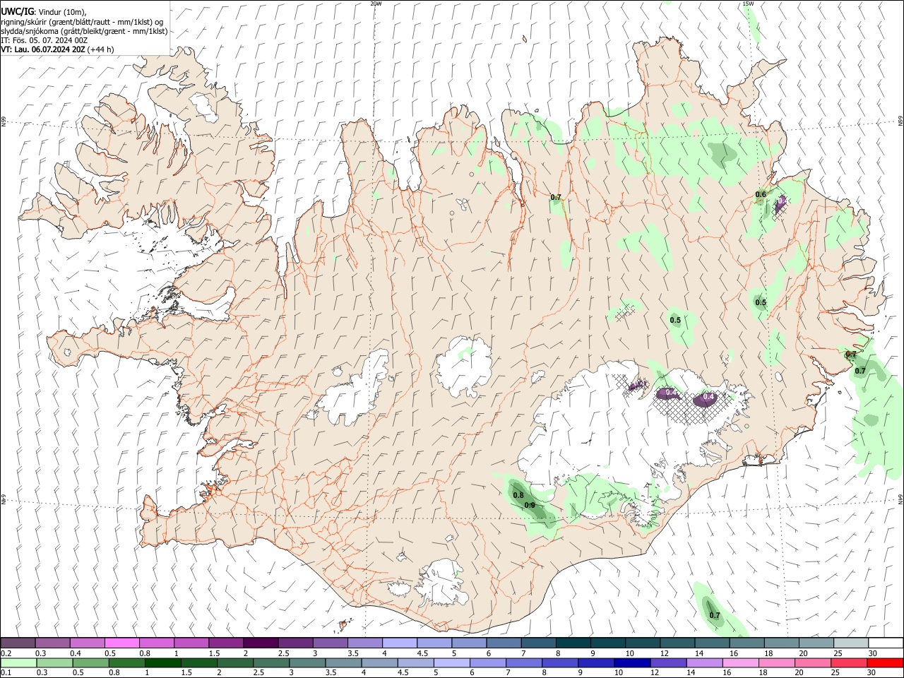Click the 0.8 precipitation value on the map

point(518,496)
